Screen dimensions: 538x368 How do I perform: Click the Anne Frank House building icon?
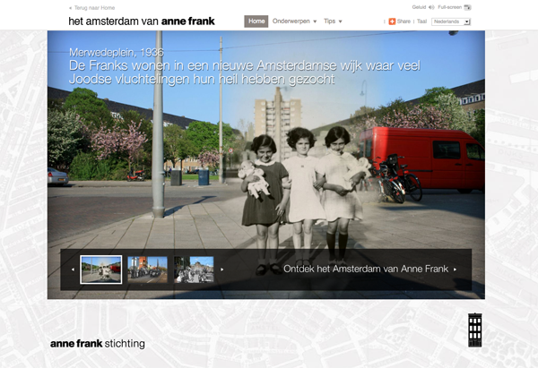pyautogui.click(x=475, y=329)
